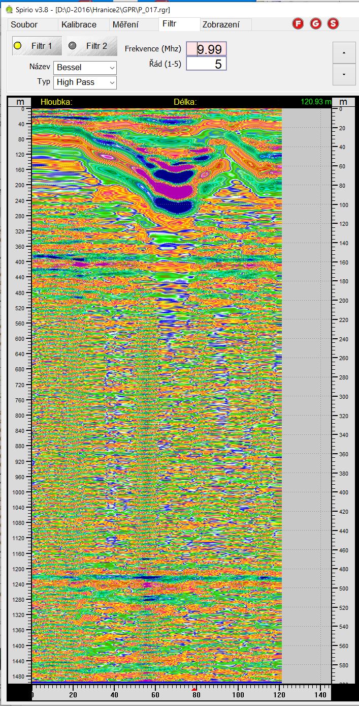Click the Délka: label in header
Image resolution: width=359 pixels, height=706 pixels.
[x=185, y=102]
